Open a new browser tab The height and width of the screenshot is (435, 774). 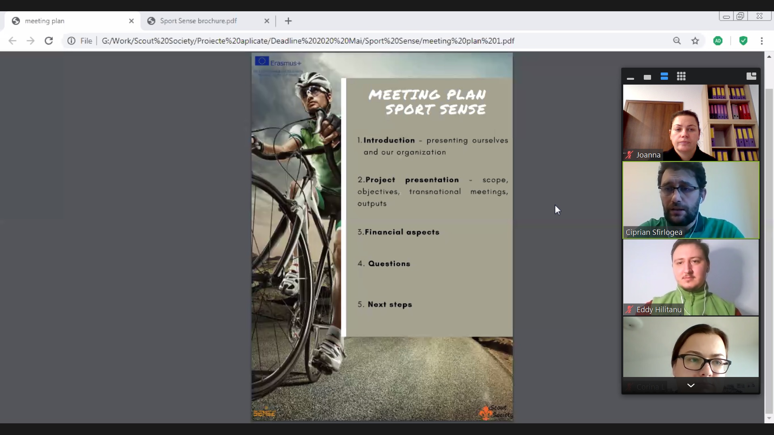[x=288, y=21]
